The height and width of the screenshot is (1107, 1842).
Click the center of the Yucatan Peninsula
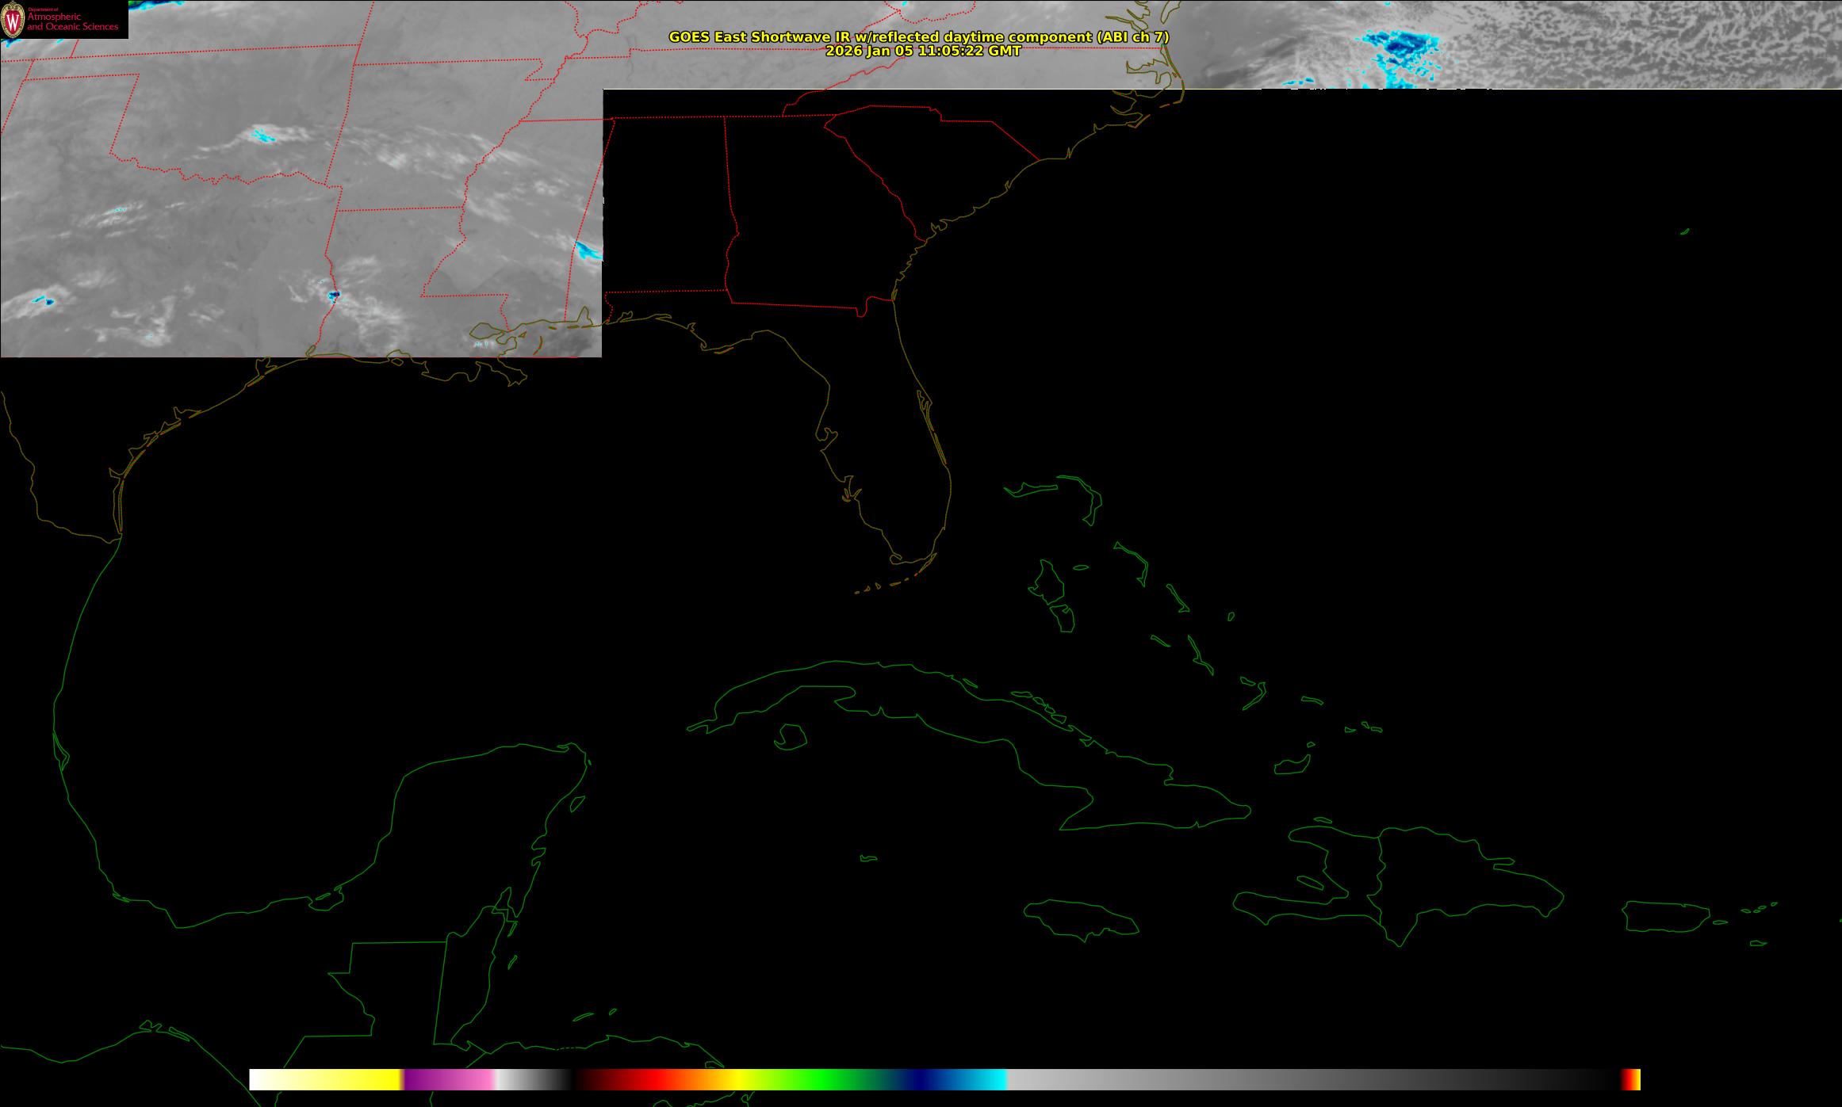click(x=484, y=824)
